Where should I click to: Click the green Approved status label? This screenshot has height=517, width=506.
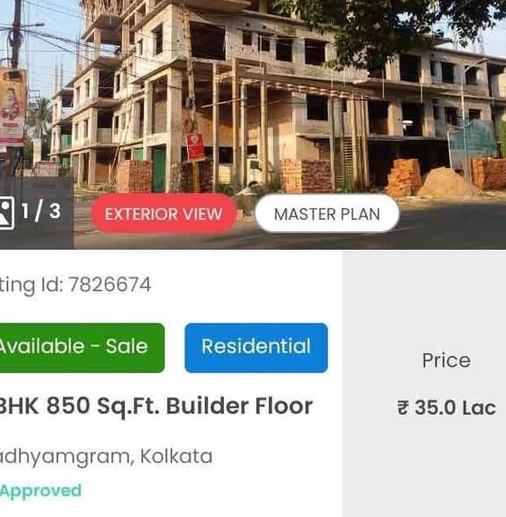tap(40, 491)
